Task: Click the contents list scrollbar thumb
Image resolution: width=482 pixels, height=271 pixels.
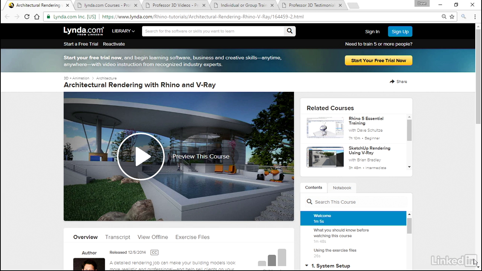Action: pyautogui.click(x=409, y=225)
